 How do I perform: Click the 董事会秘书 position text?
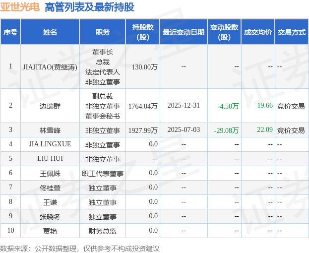coord(103,116)
